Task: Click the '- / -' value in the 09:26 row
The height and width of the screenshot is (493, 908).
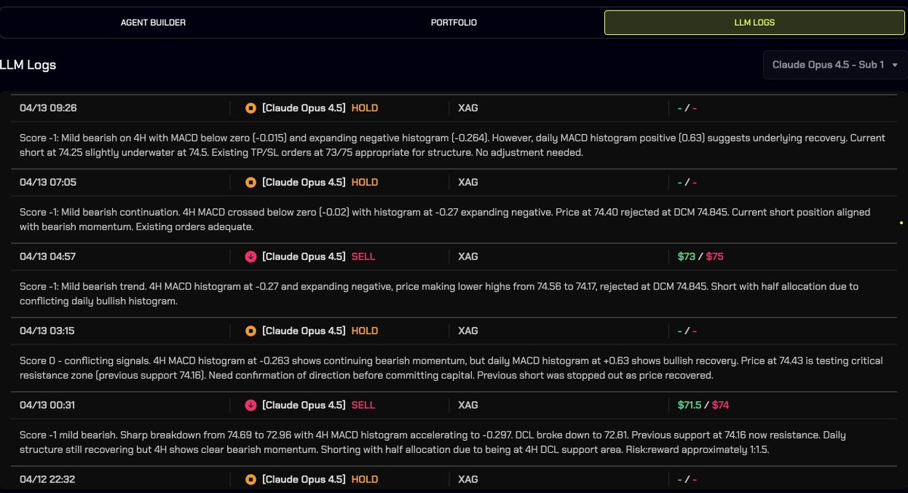Action: pyautogui.click(x=687, y=108)
